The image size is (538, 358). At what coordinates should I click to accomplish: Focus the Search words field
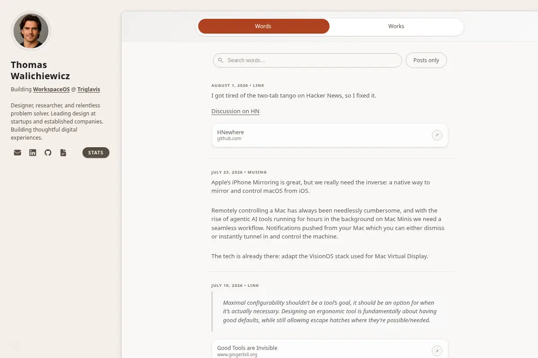[308, 60]
